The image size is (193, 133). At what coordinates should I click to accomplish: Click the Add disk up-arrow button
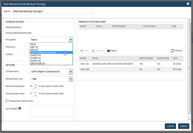click(84, 51)
